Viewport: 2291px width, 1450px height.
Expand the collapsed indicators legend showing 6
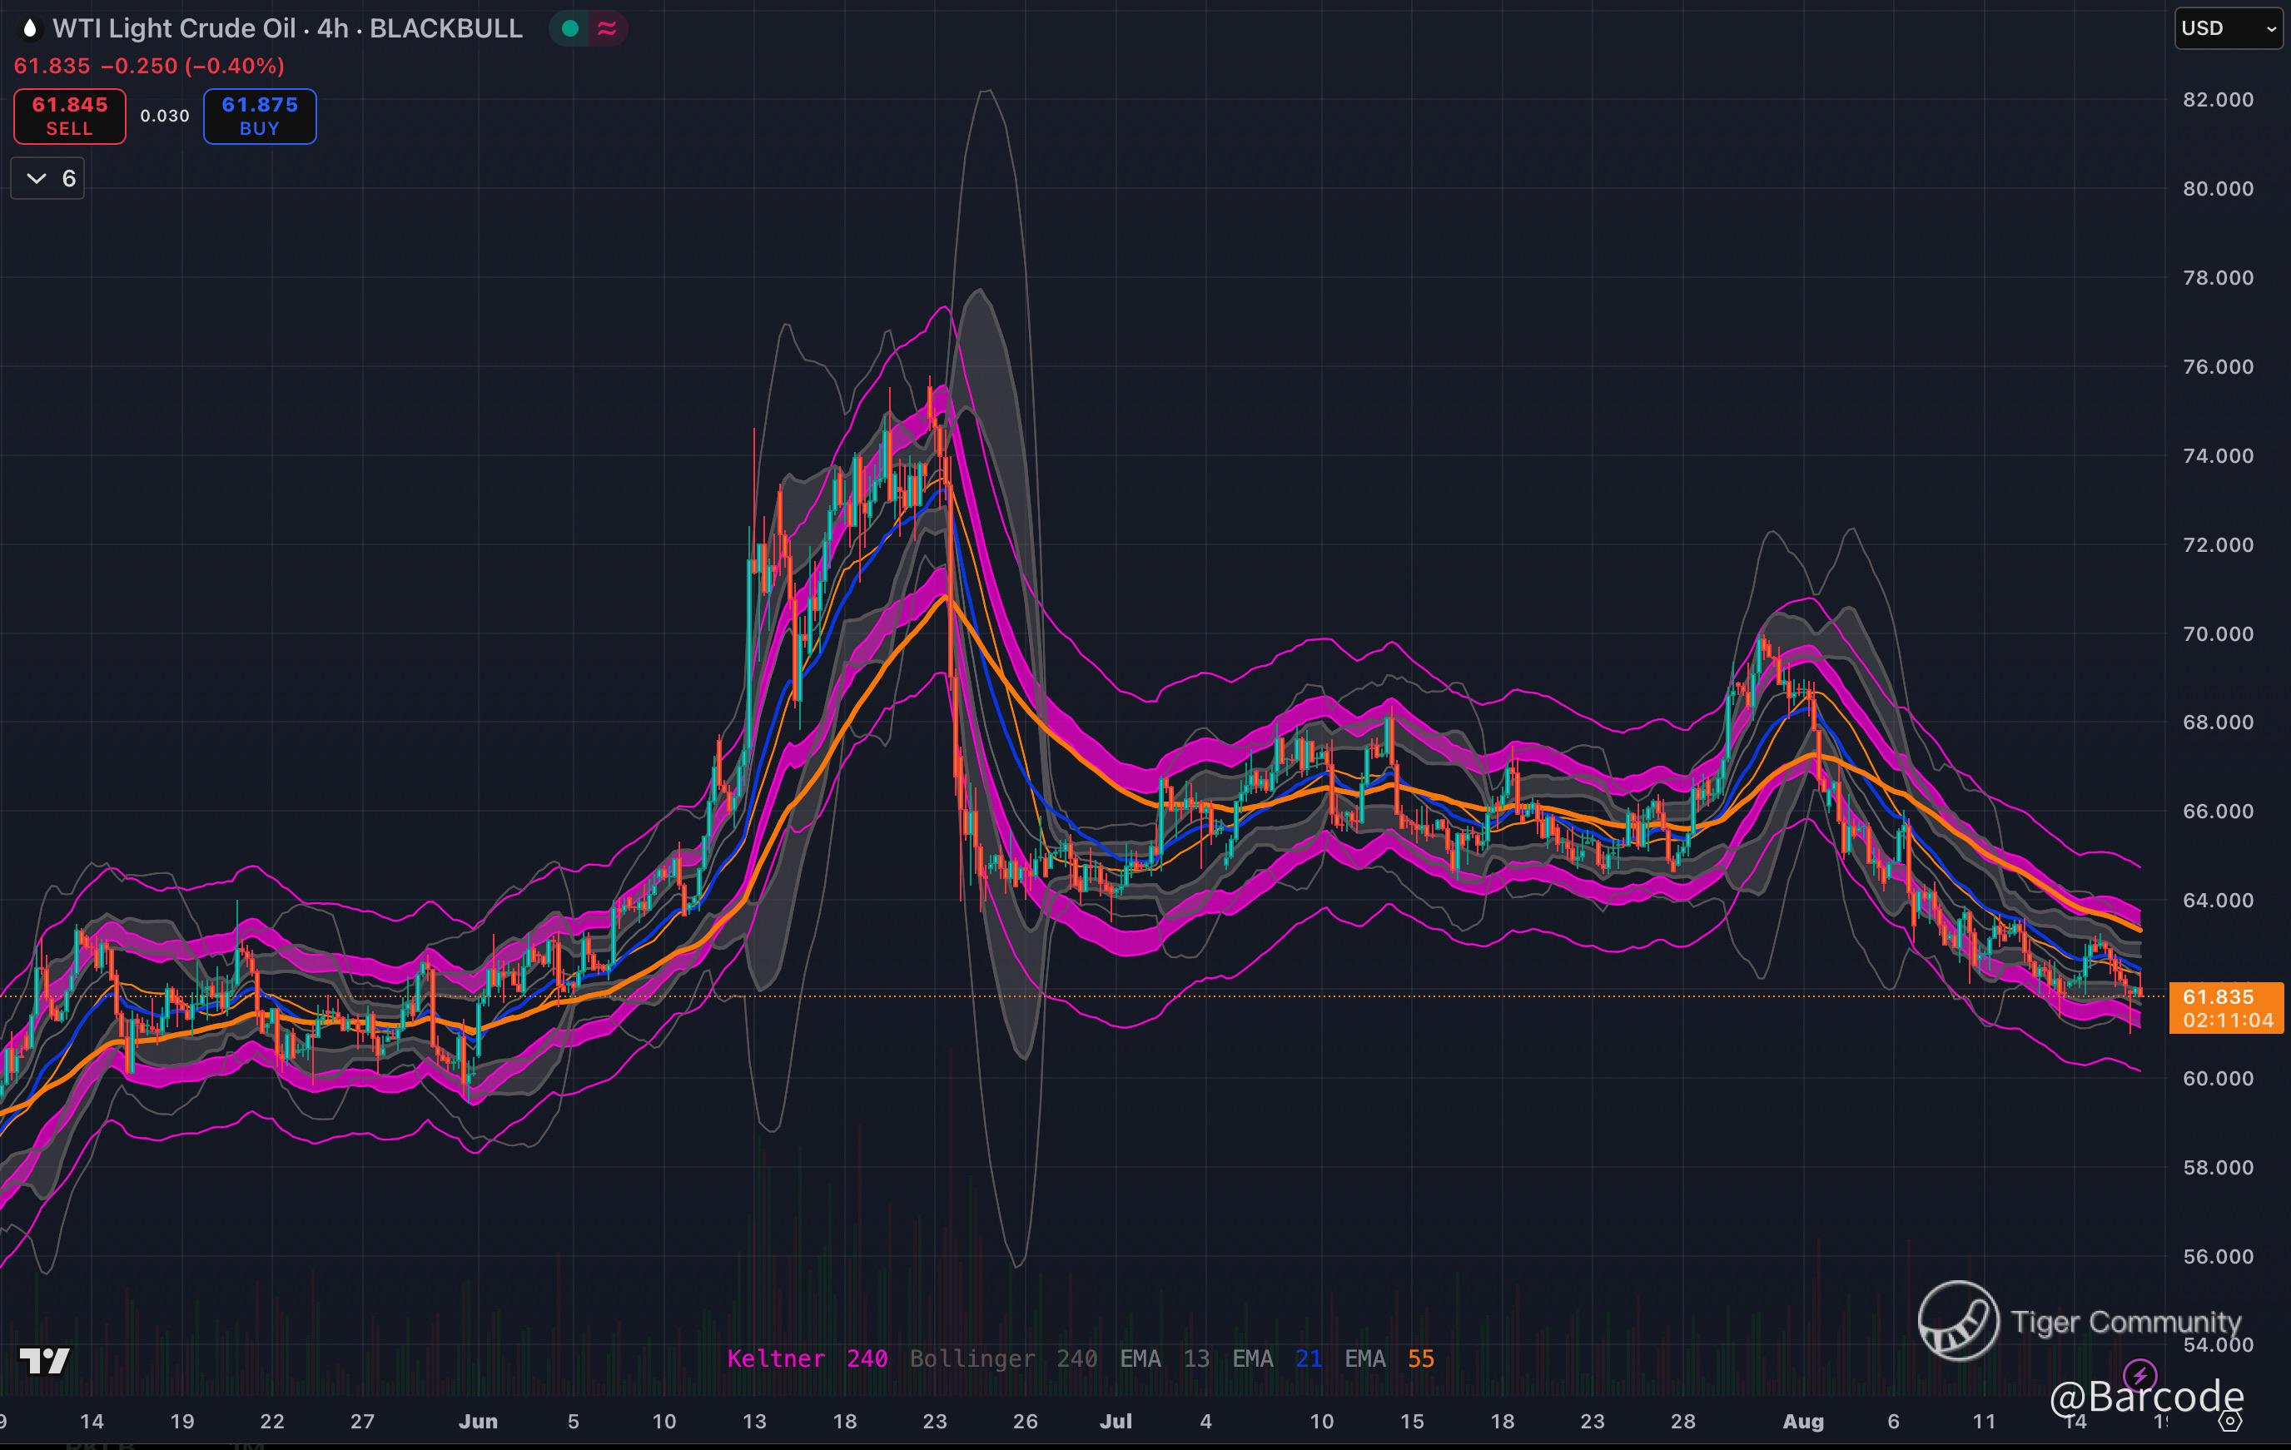(47, 178)
